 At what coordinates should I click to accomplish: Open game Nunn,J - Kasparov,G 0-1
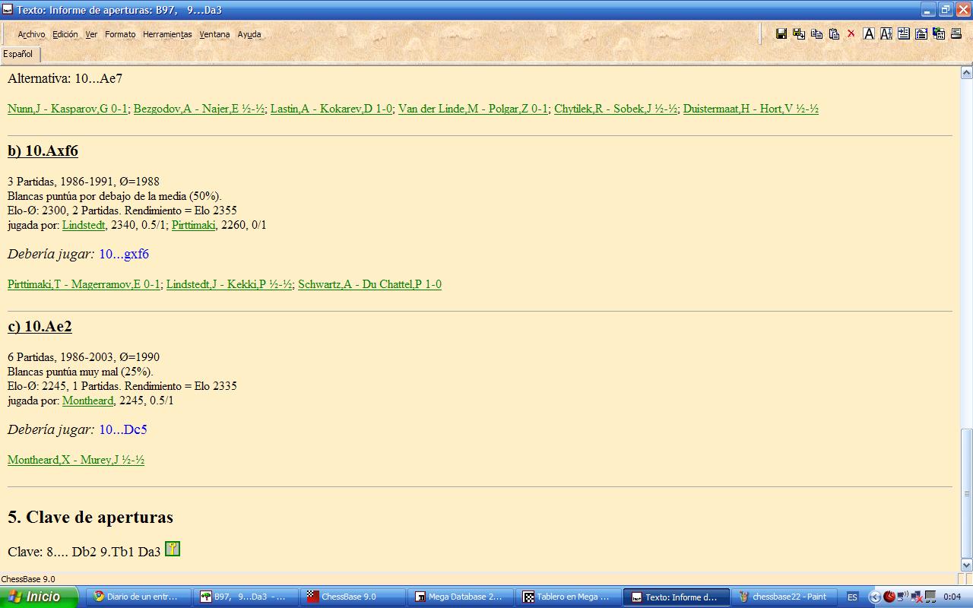[68, 109]
